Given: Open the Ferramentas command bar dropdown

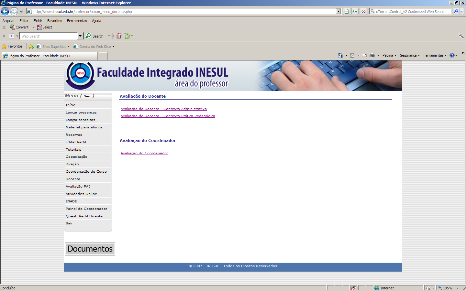Looking at the screenshot, I should click(435, 55).
